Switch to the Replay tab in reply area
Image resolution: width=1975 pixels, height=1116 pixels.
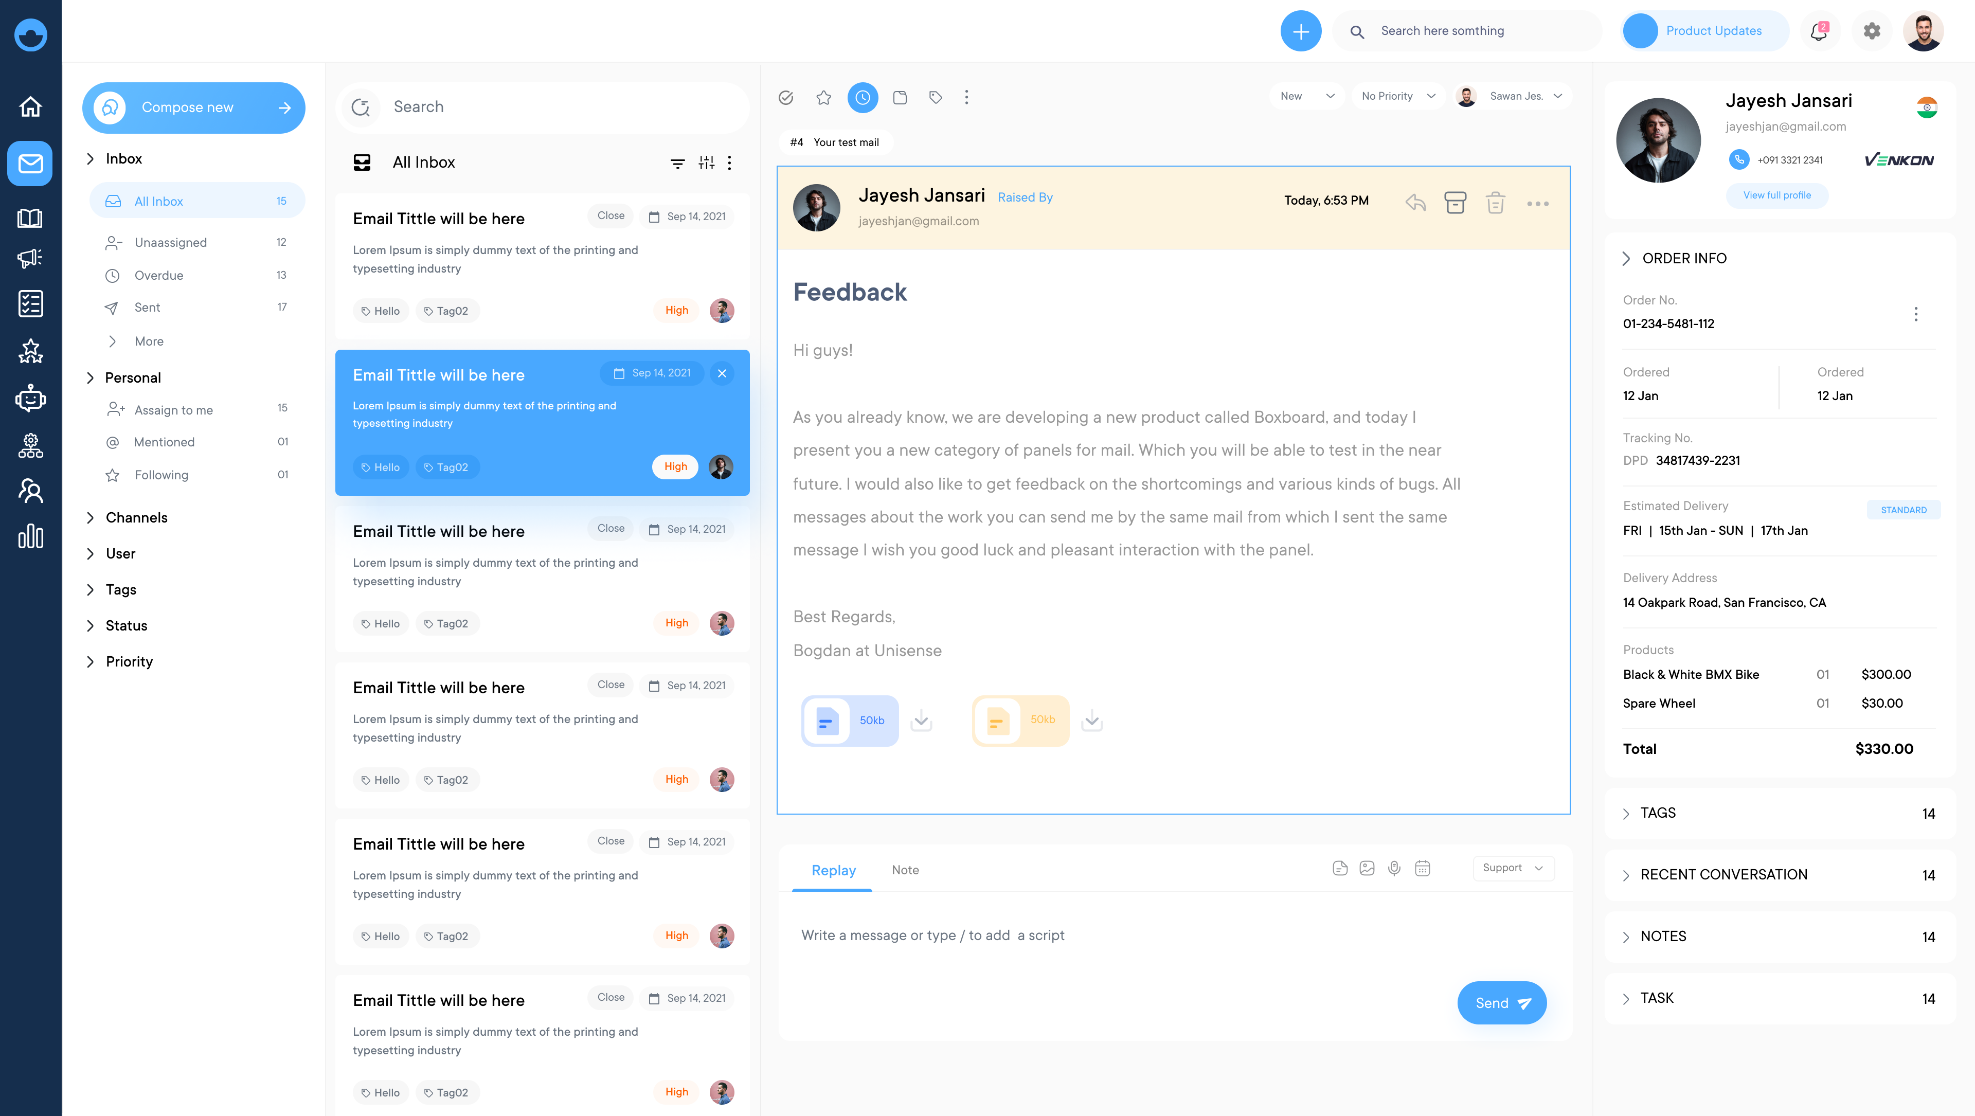(833, 869)
